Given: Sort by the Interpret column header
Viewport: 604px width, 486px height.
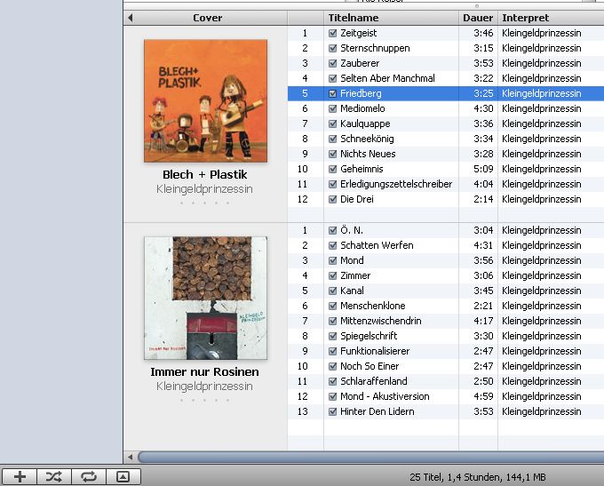Looking at the screenshot, I should pos(551,18).
